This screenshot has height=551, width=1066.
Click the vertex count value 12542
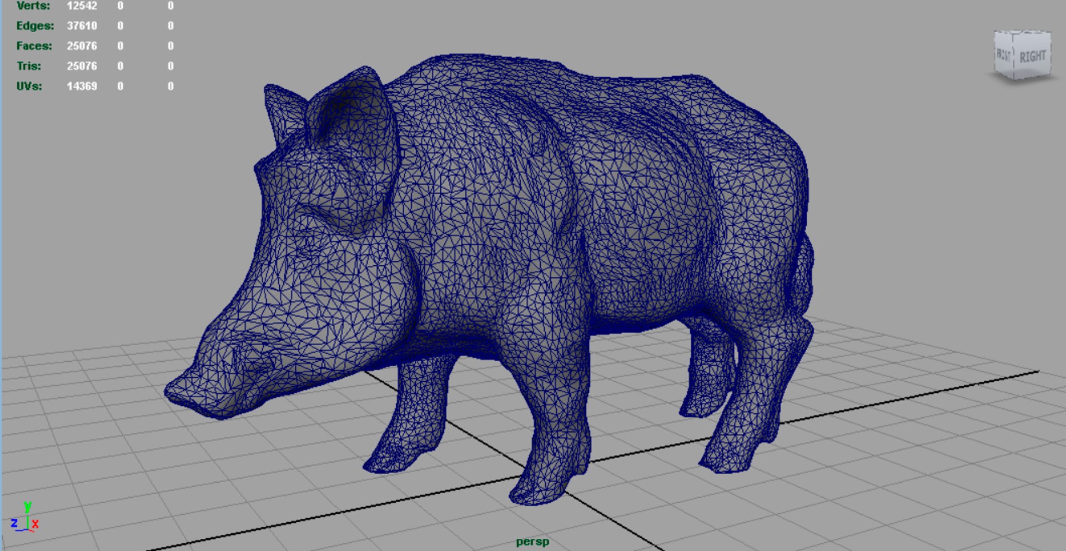(82, 6)
